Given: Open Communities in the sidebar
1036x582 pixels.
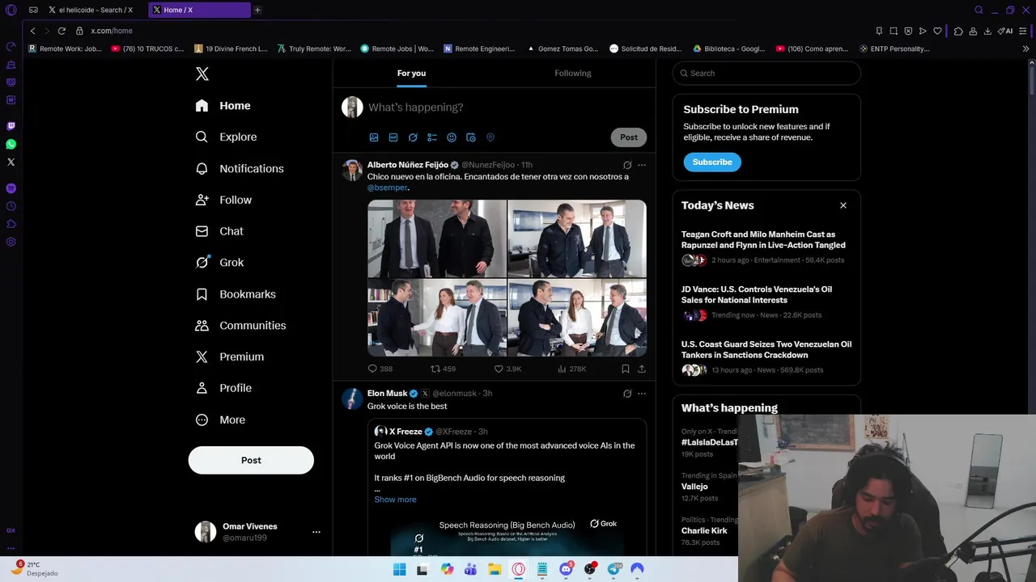Looking at the screenshot, I should click(x=240, y=326).
